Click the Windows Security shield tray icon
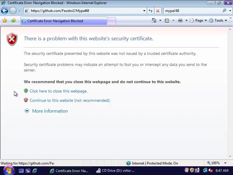Viewport: 233px width, 175px height. click(x=192, y=170)
